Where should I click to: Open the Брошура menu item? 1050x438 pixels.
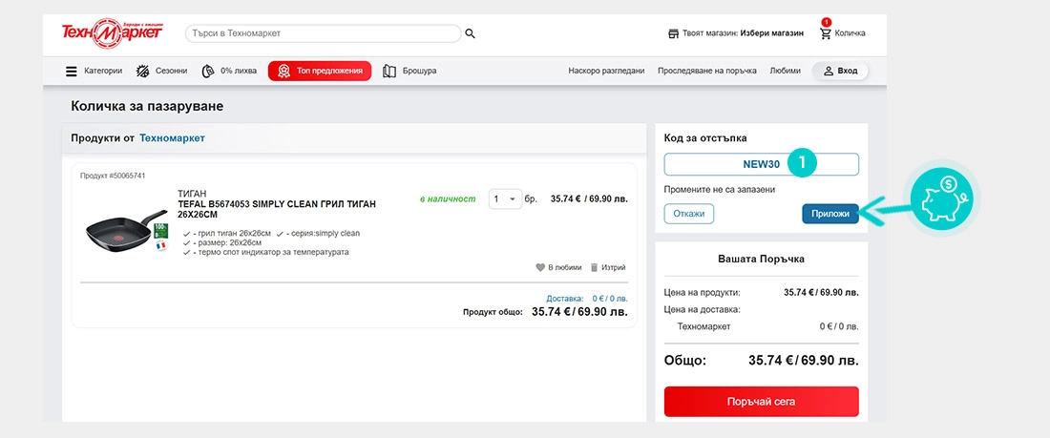pos(409,71)
